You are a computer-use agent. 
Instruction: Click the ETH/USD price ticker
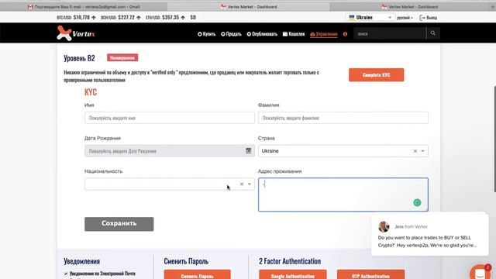pos(165,17)
